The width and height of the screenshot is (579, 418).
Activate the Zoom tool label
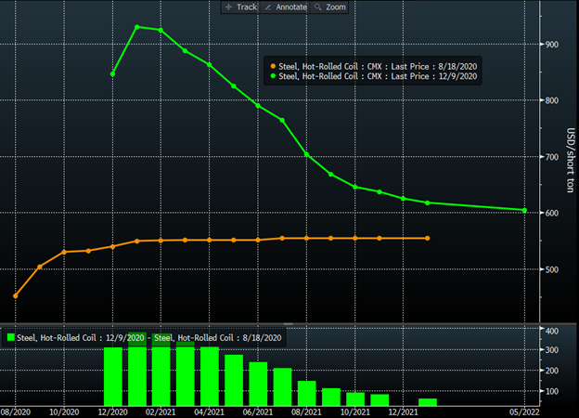(x=335, y=7)
